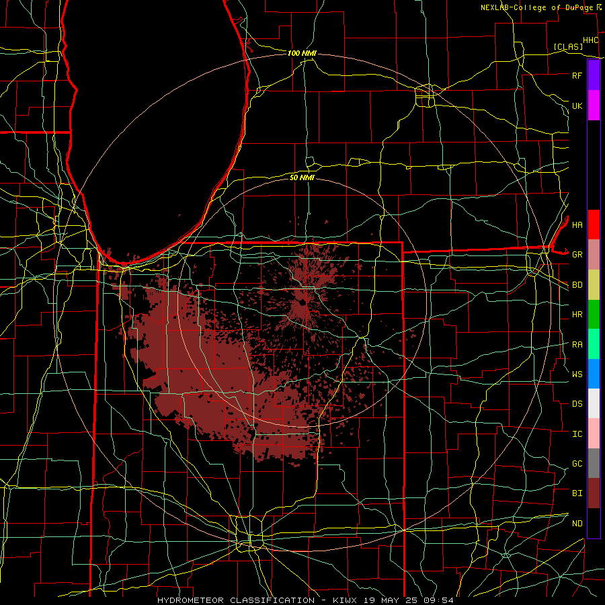Click the GC gray legend color swatch
Image resolution: width=605 pixels, height=605 pixels.
coord(594,463)
